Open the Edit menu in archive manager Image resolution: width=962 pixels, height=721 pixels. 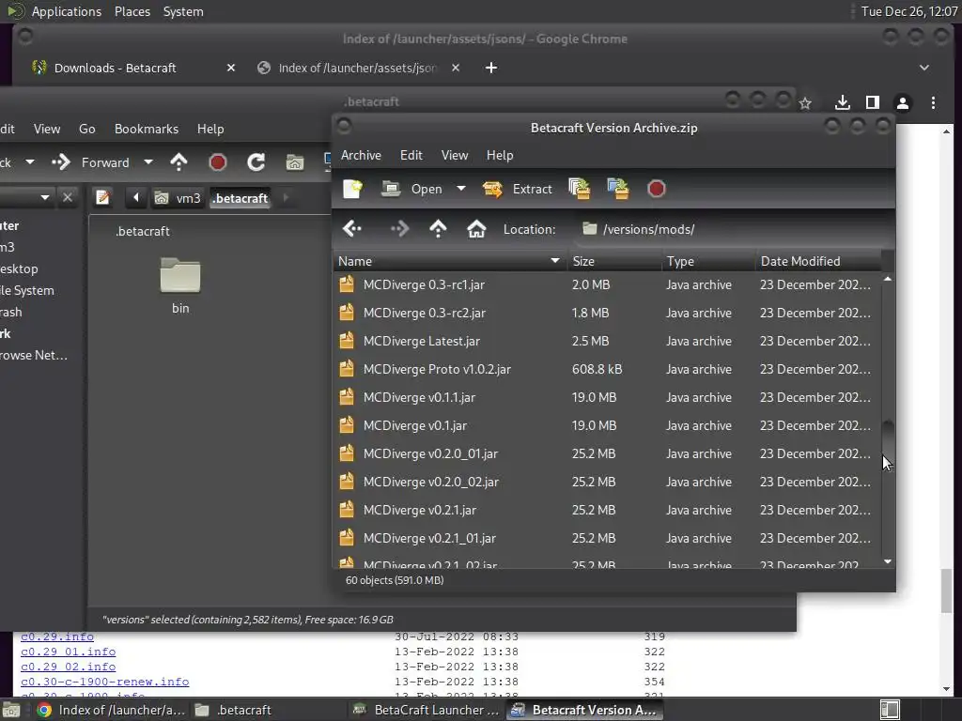[x=411, y=155]
